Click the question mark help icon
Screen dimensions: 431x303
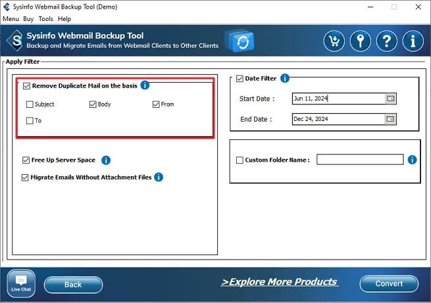click(387, 41)
